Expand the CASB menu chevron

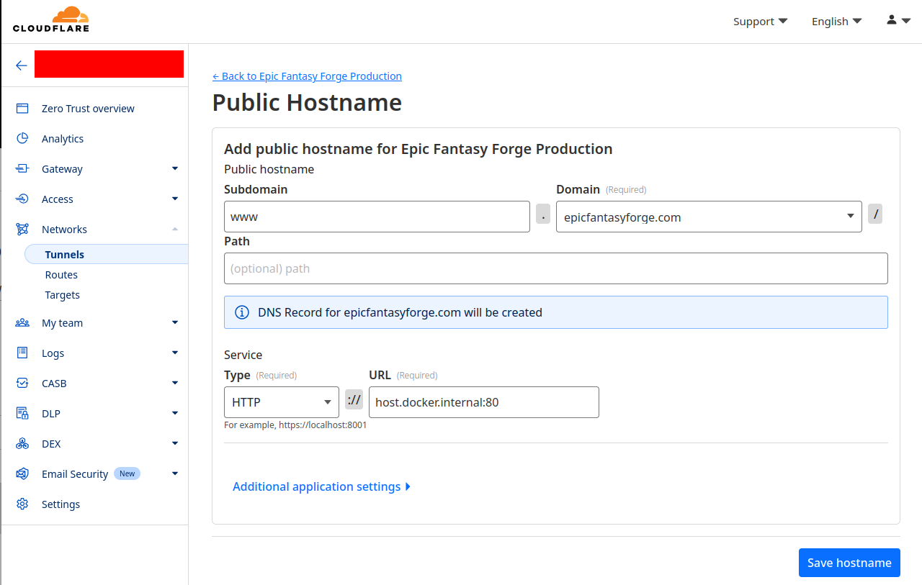click(175, 383)
